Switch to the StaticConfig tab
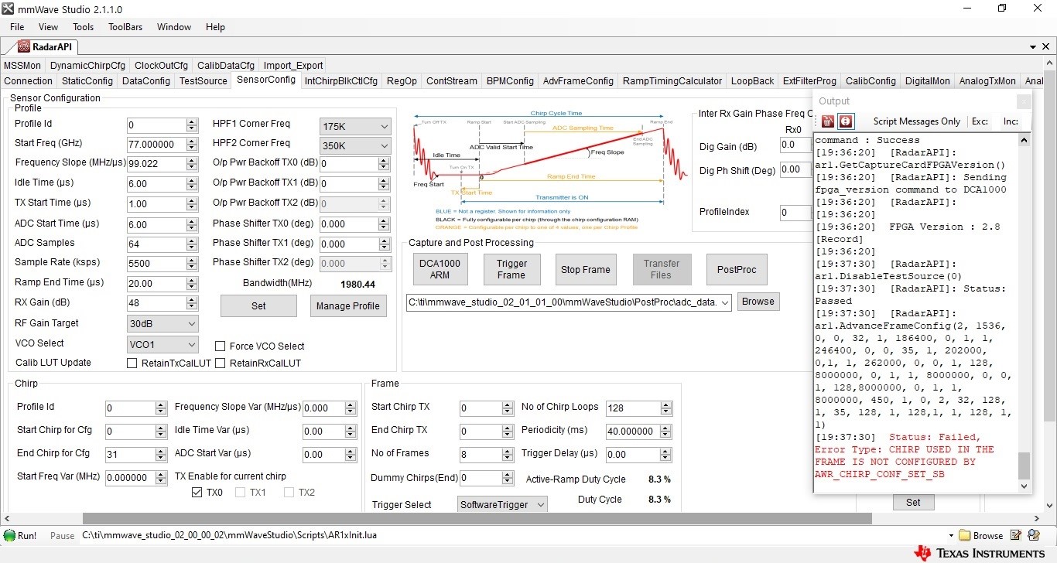1057x563 pixels. [x=87, y=81]
